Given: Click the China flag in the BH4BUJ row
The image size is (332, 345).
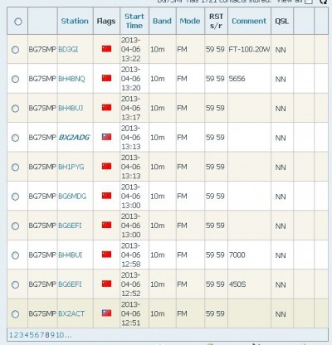Looking at the screenshot, I should [x=106, y=108].
